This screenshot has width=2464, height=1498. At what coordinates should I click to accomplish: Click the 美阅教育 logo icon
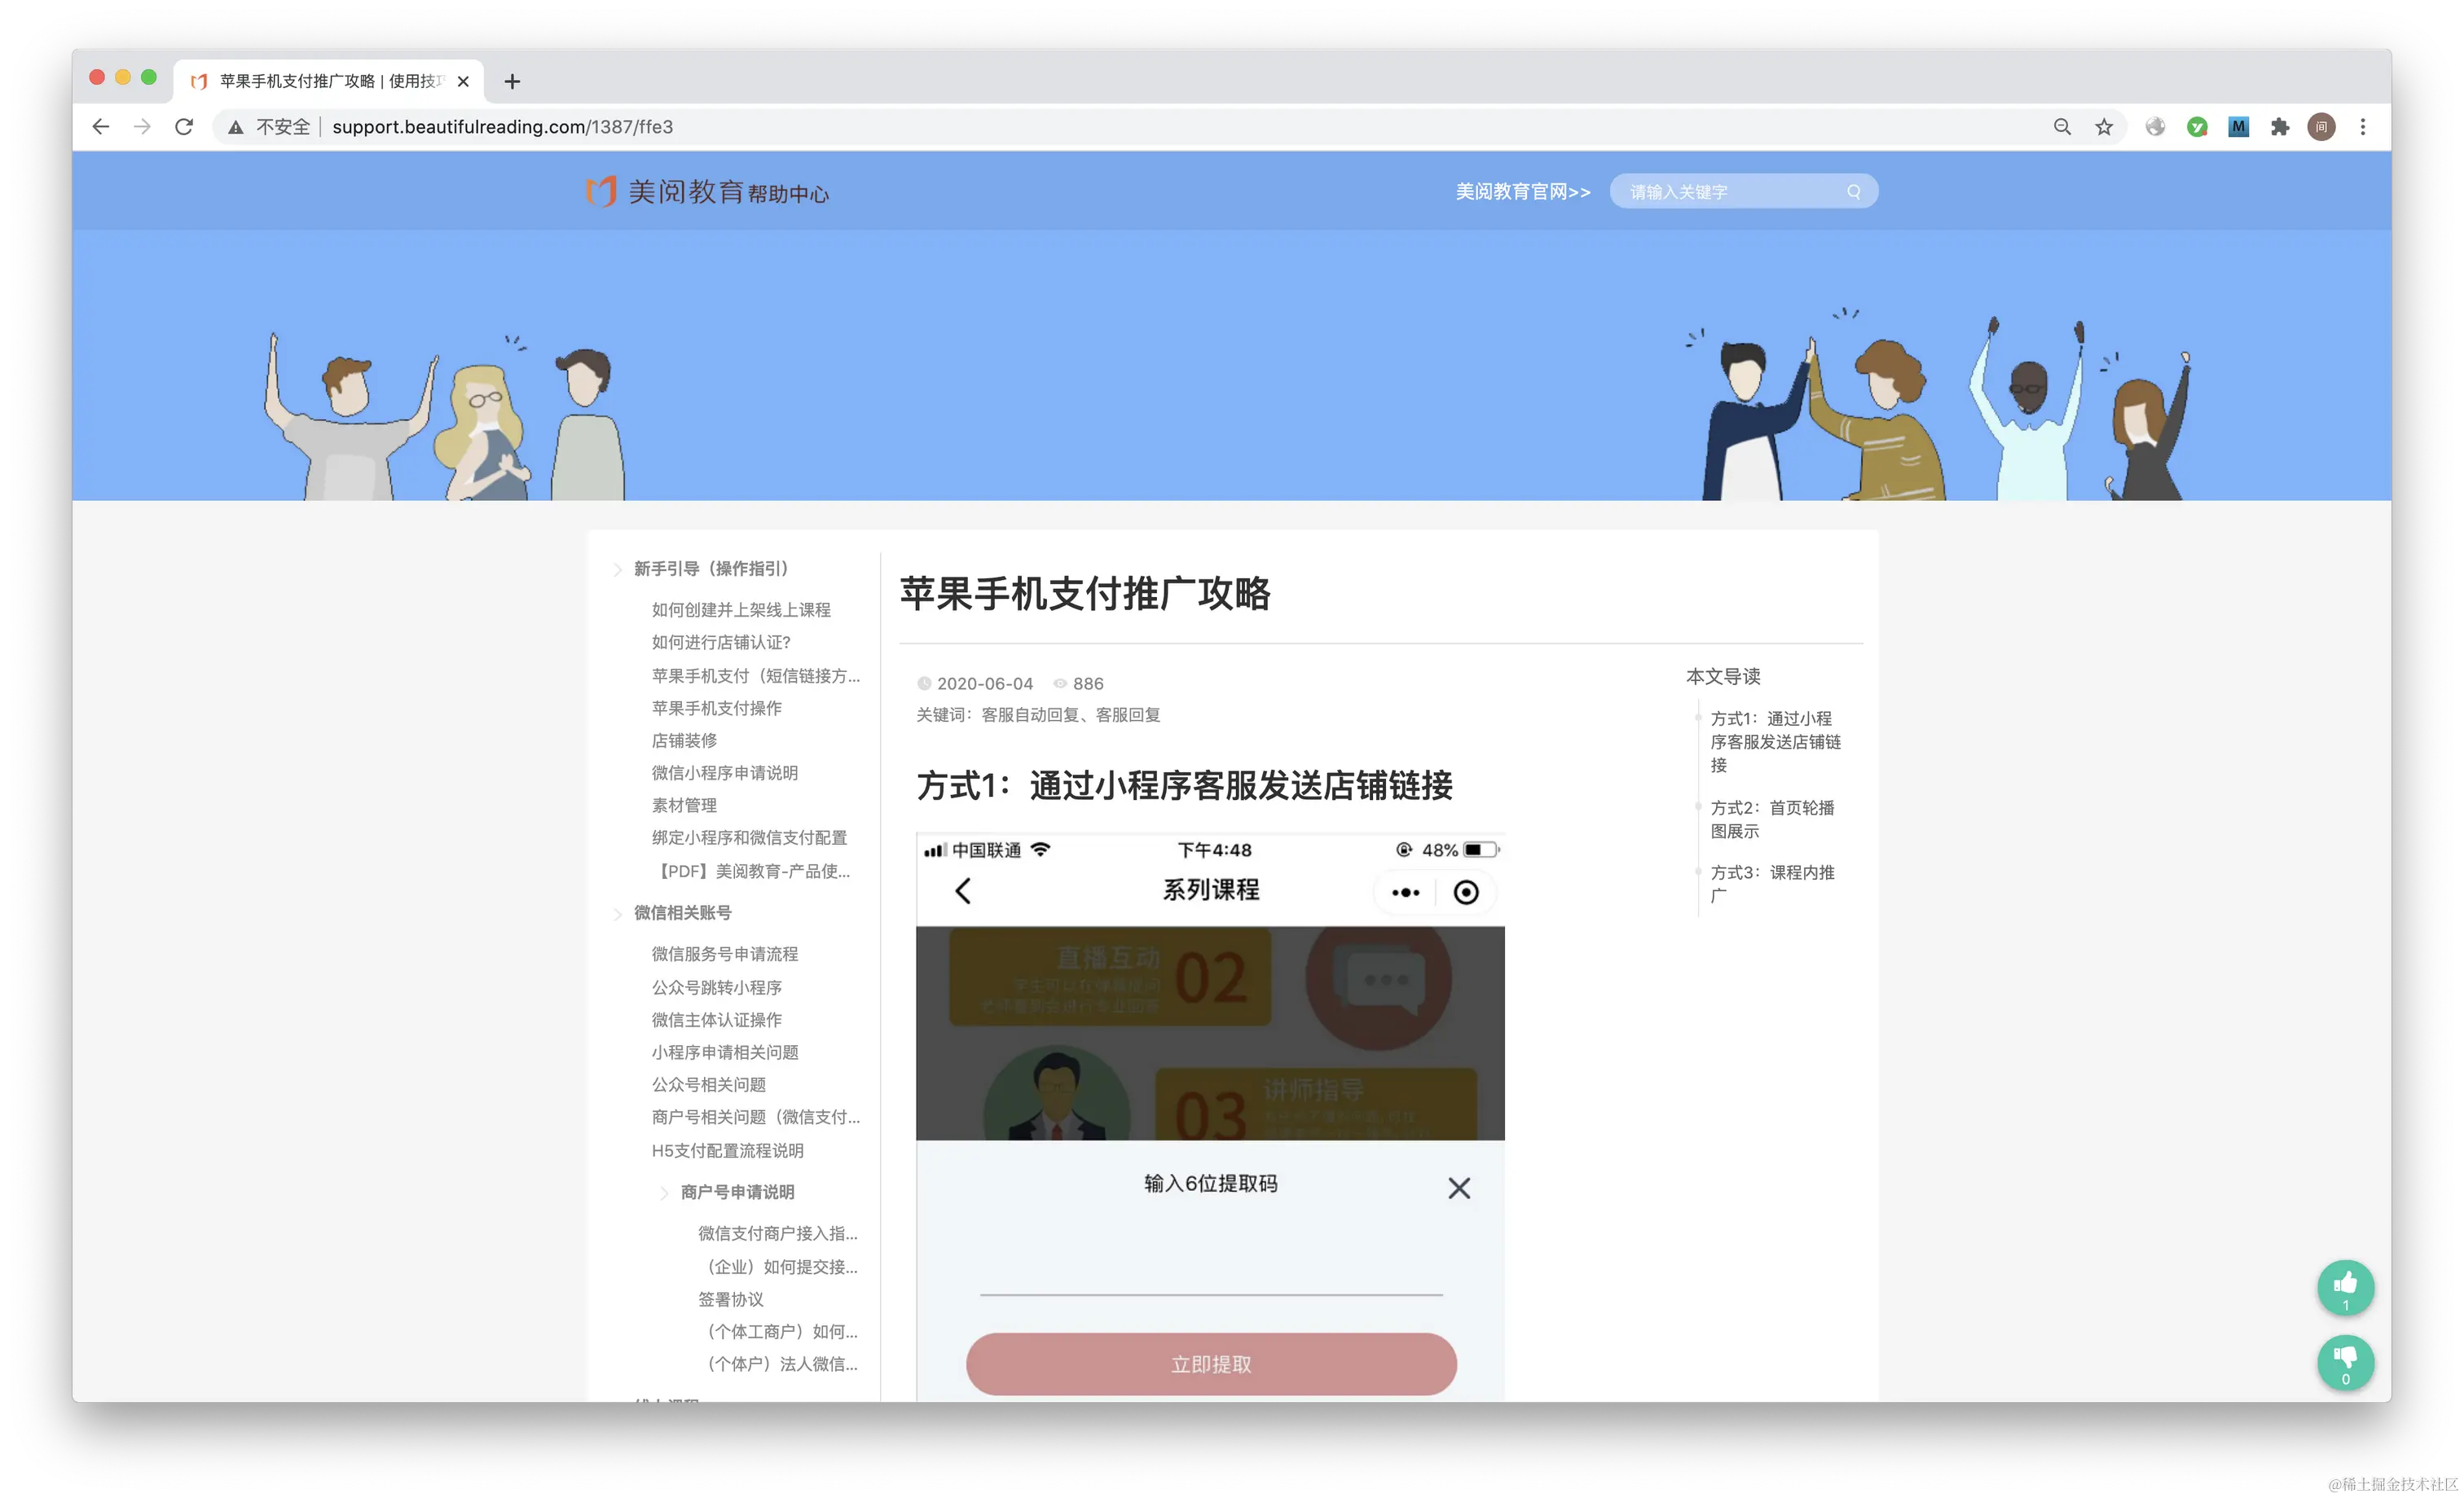[x=601, y=191]
